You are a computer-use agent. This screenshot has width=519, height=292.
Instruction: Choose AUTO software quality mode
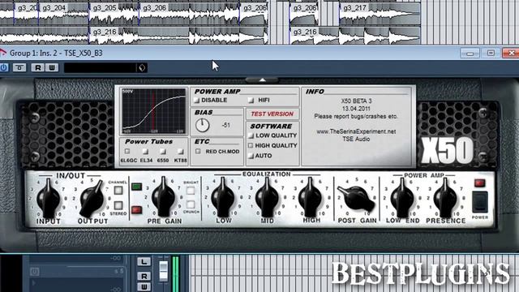pyautogui.click(x=251, y=156)
